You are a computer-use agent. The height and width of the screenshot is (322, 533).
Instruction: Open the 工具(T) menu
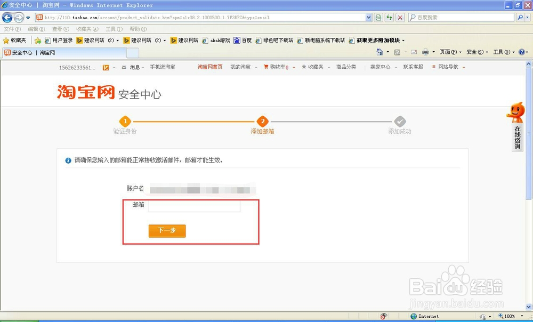[114, 29]
